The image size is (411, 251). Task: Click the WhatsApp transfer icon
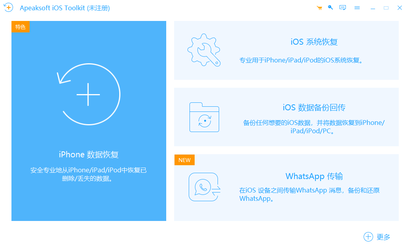205,187
